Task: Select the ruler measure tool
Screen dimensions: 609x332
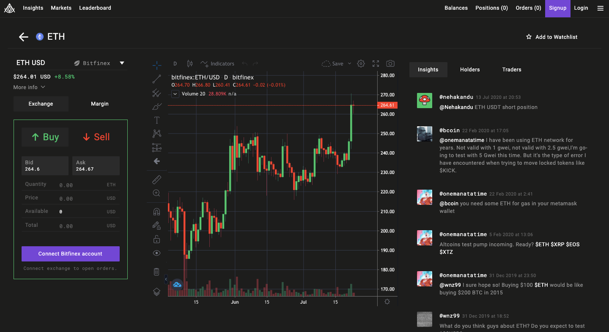Action: click(x=156, y=180)
